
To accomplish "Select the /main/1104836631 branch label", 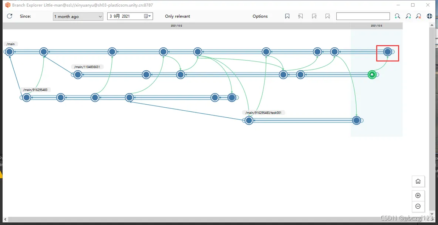I will coord(87,67).
